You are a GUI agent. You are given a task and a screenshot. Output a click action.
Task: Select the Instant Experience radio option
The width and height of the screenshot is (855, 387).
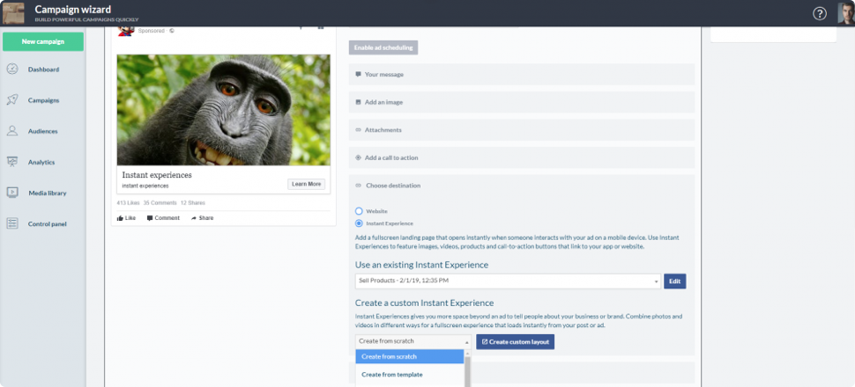[359, 223]
